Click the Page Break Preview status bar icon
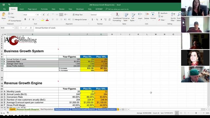The height and width of the screenshot is (118, 210). tap(185, 113)
